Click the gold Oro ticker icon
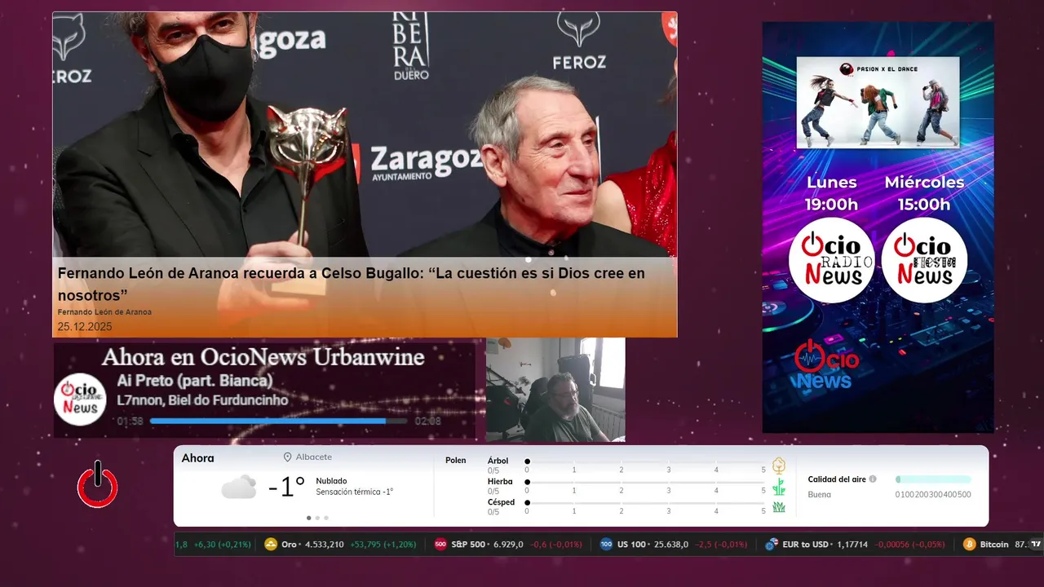Viewport: 1044px width, 587px height. pyautogui.click(x=271, y=544)
